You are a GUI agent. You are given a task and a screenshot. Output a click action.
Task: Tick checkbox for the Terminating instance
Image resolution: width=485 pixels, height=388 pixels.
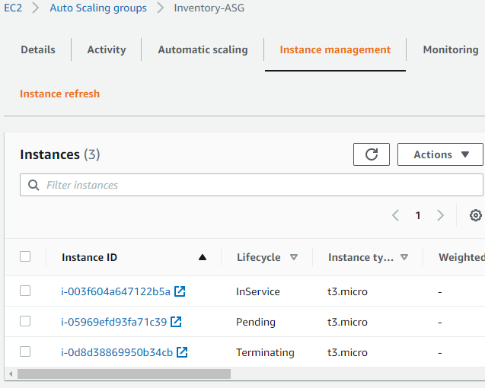pyautogui.click(x=25, y=351)
